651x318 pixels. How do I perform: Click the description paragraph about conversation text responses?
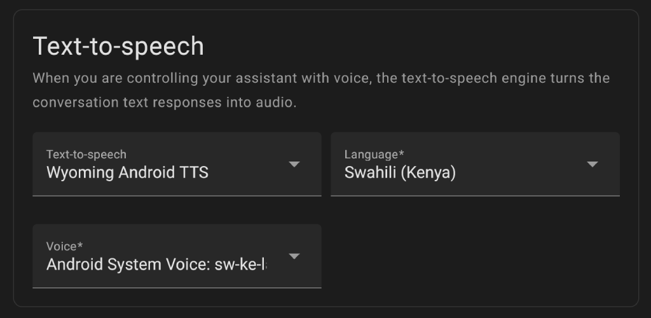(164, 102)
